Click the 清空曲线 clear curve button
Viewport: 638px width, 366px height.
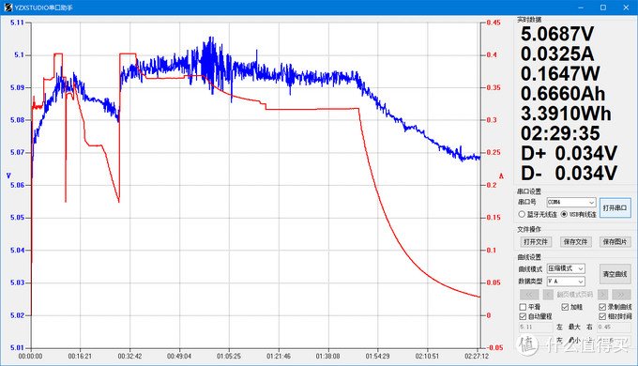point(615,274)
